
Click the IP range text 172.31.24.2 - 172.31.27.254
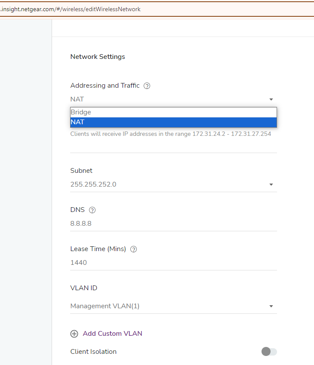[x=232, y=134]
